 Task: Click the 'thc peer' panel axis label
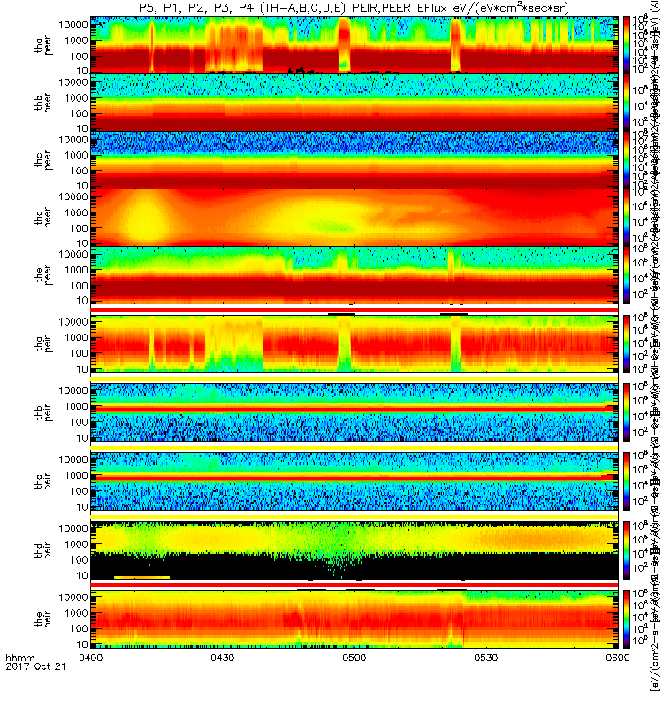[x=43, y=160]
